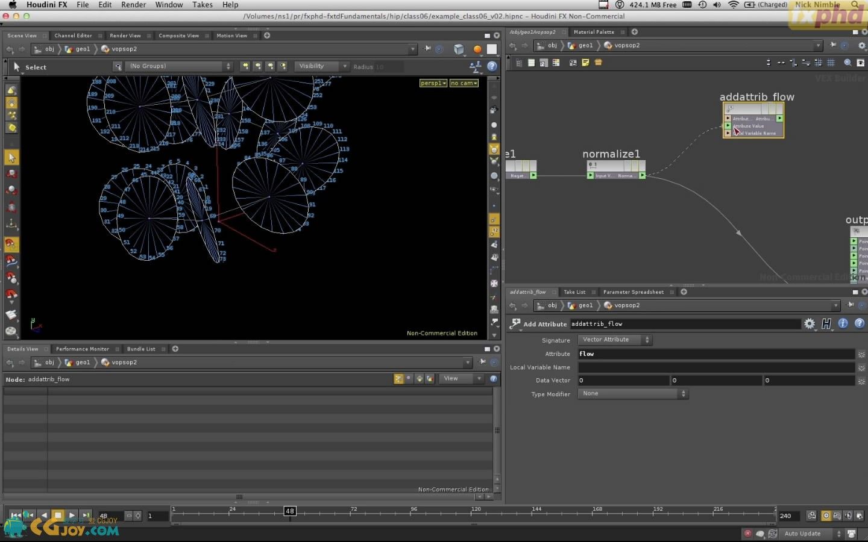Open the View dropdown in Details View
The width and height of the screenshot is (868, 542).
(462, 379)
